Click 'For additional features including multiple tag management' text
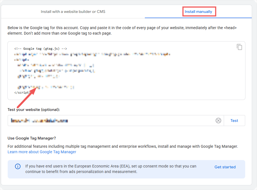The height and width of the screenshot is (190, 257). tap(123, 146)
